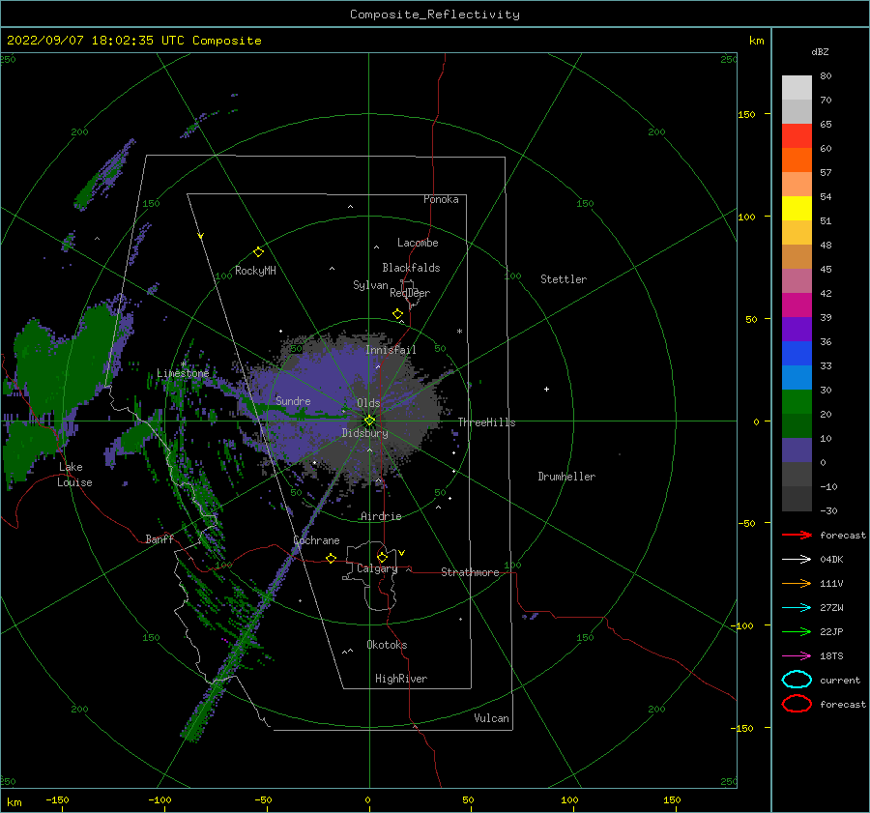The height and width of the screenshot is (813, 870).
Task: Select the HighRiver label
Action: [x=401, y=679]
